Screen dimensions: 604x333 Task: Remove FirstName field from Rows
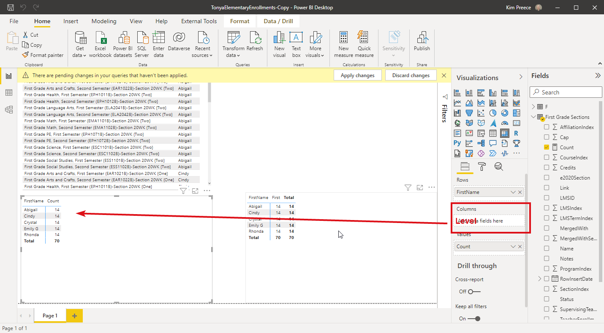pos(520,192)
